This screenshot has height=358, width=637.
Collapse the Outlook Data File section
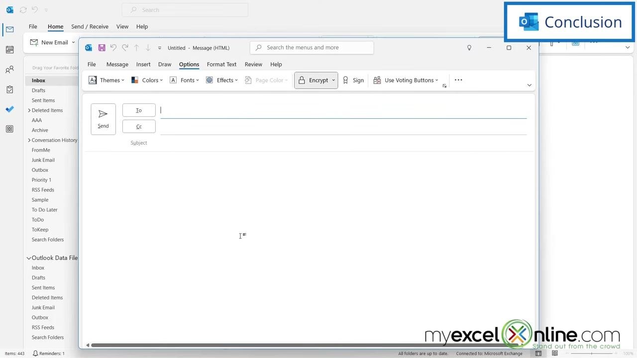(29, 258)
